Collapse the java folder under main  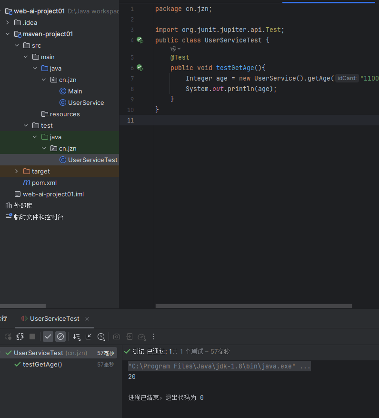35,68
